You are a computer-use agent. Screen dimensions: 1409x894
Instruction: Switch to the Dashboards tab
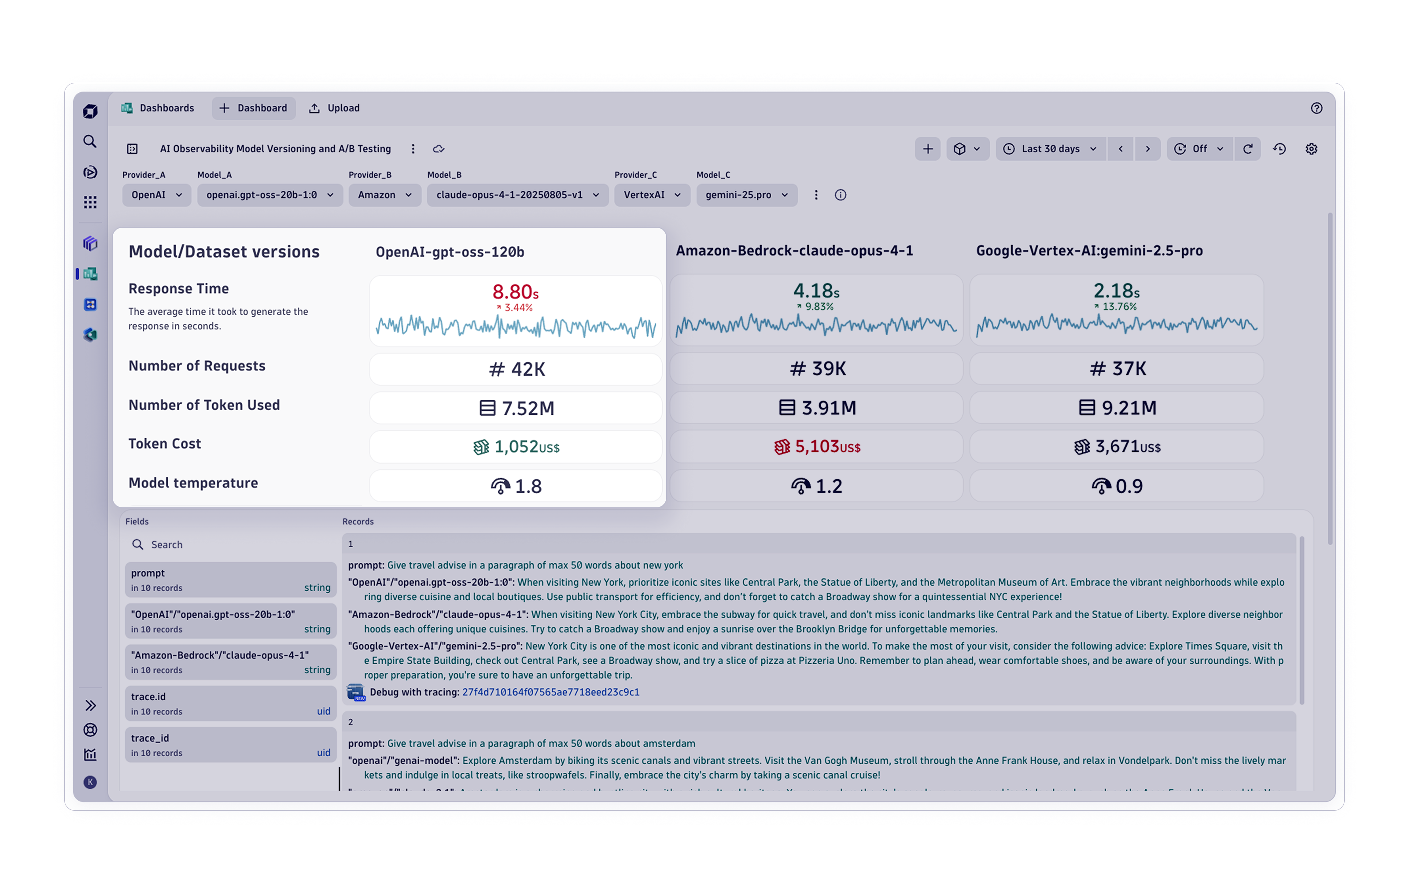tap(158, 108)
